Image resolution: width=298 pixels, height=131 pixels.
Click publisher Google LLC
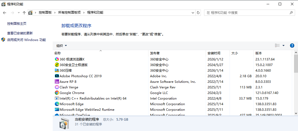pyautogui.click(x=159, y=93)
